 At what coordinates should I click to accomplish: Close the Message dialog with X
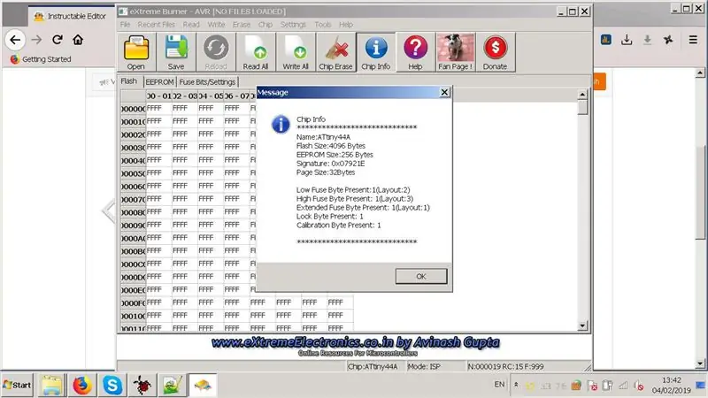tap(444, 92)
